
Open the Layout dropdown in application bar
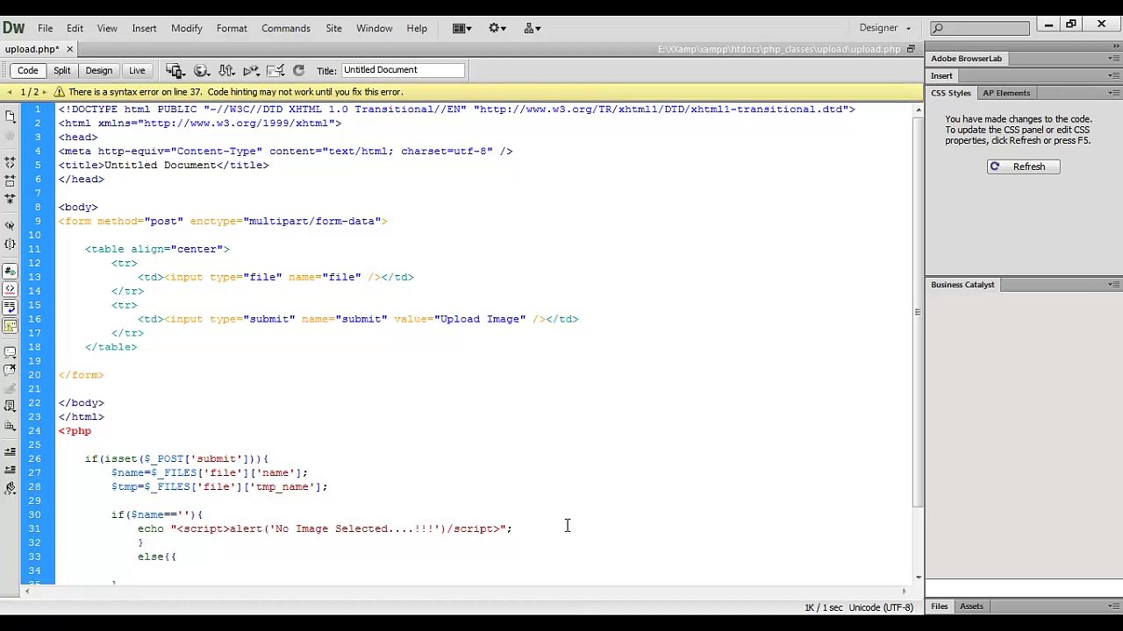click(462, 28)
